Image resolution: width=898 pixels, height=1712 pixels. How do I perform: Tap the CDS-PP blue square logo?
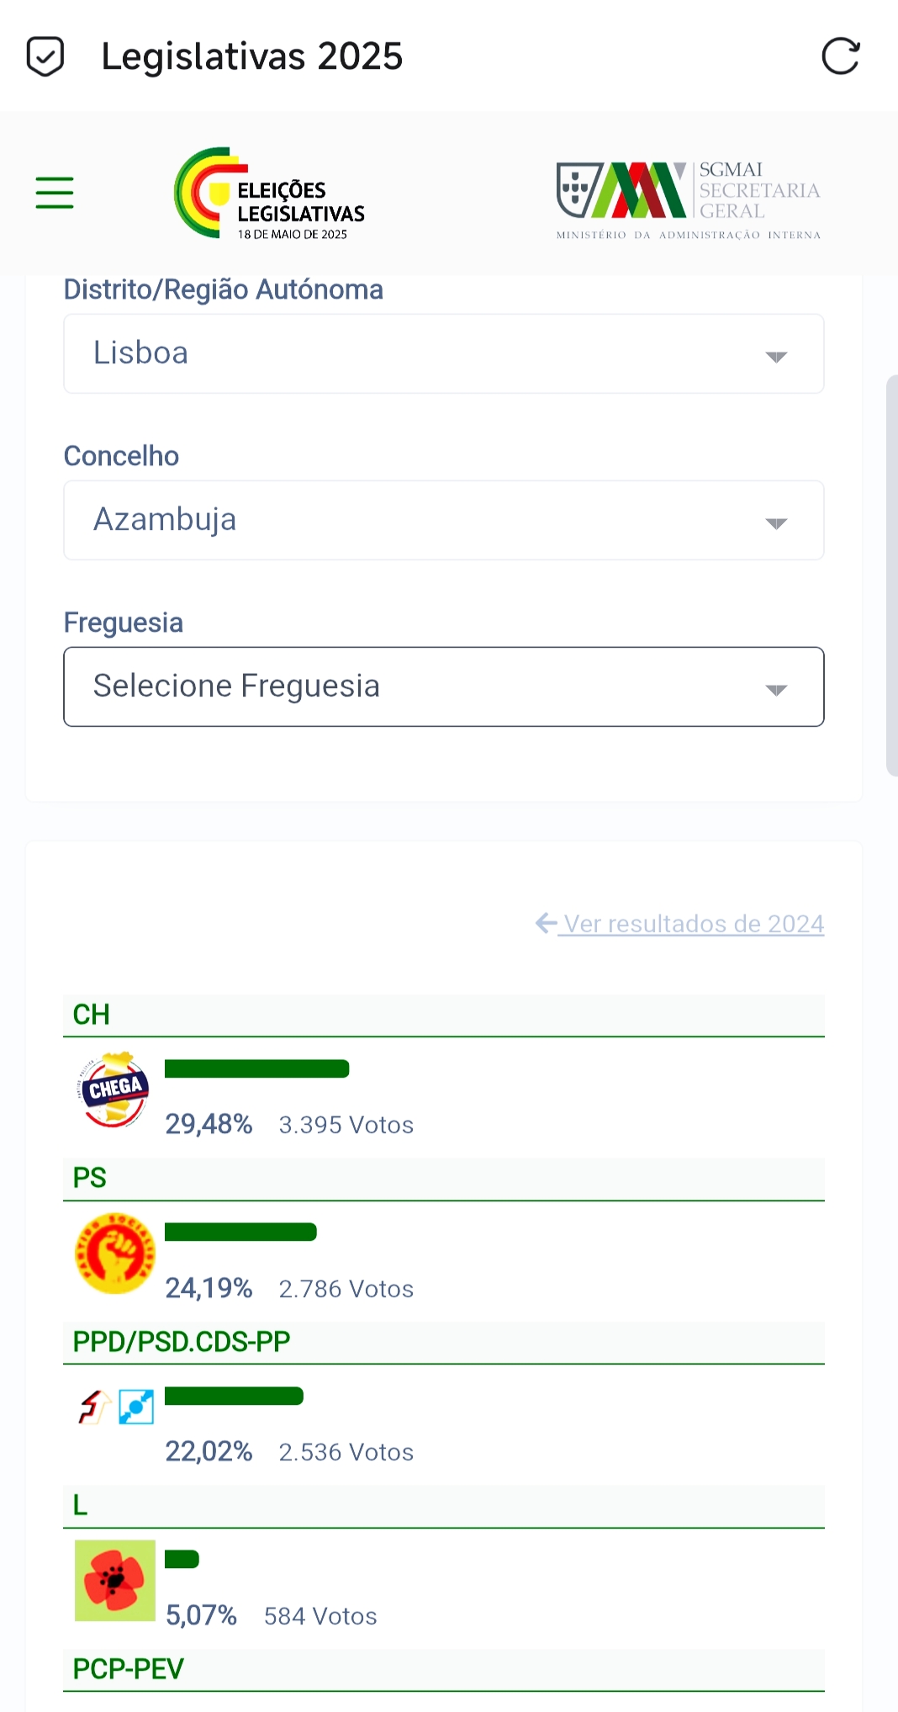point(136,1407)
